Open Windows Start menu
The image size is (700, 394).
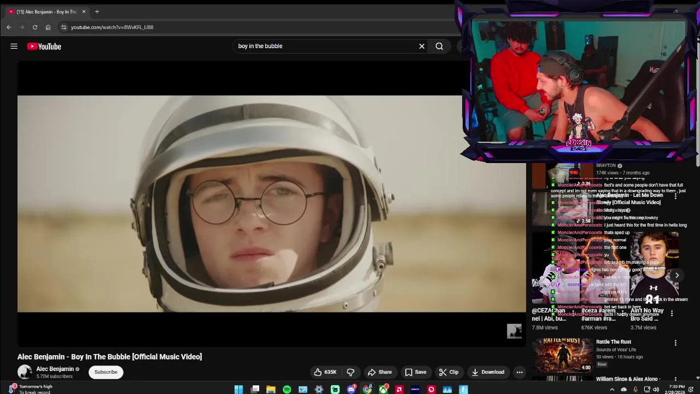coord(238,390)
